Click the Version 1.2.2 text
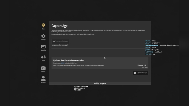 coord(142,65)
